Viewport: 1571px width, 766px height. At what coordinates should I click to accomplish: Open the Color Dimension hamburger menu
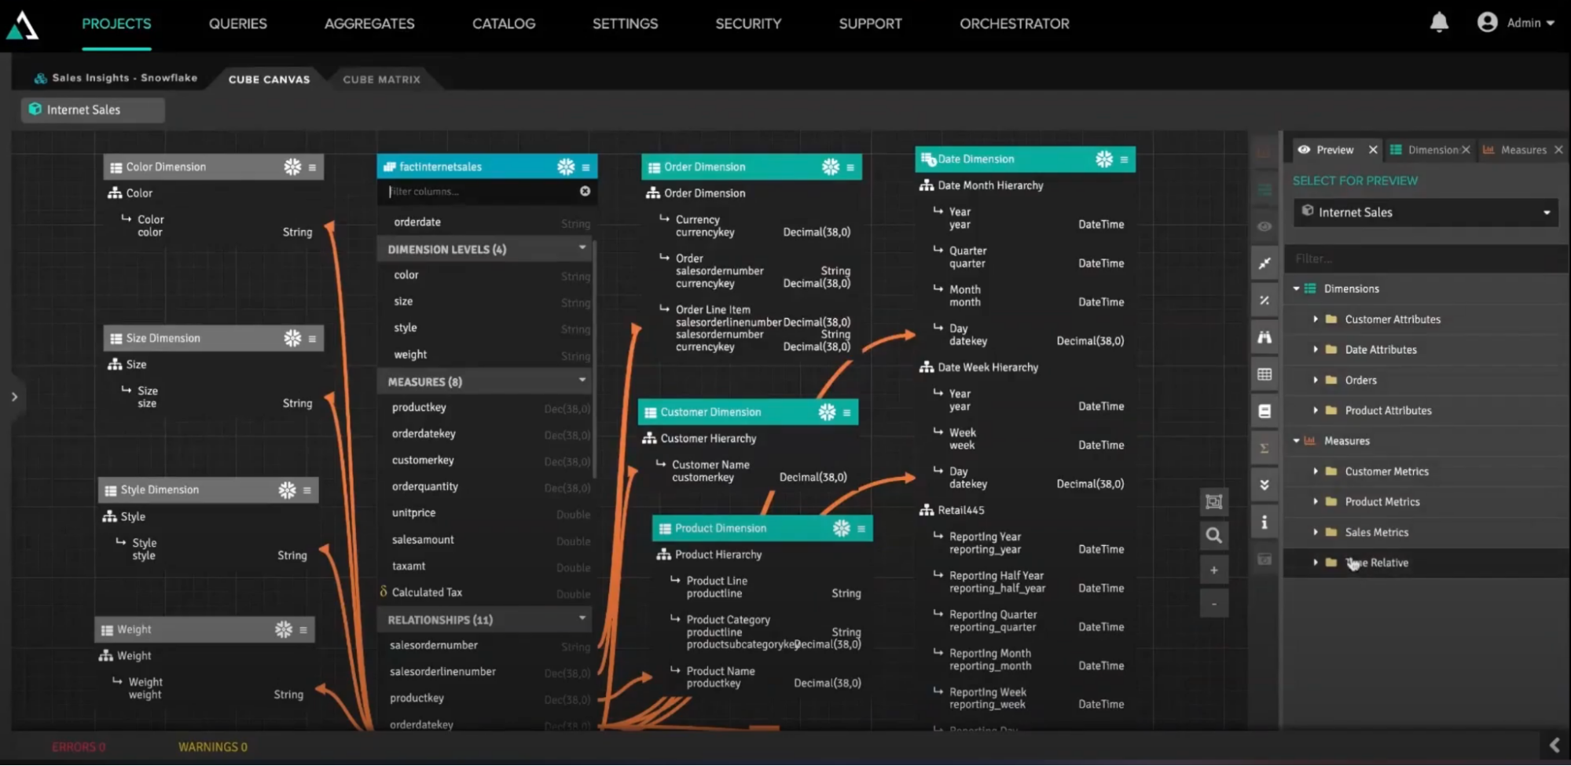coord(312,167)
